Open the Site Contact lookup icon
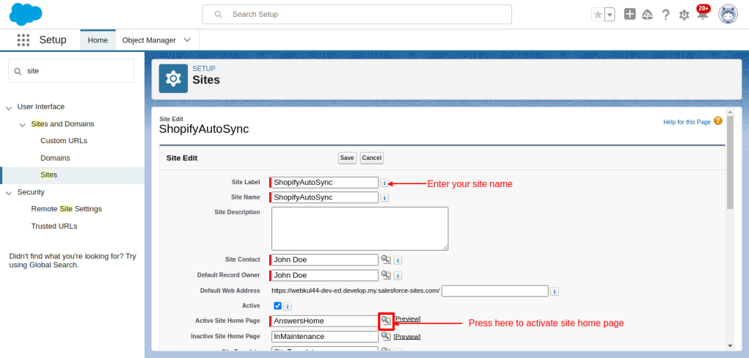This screenshot has height=358, width=749. [385, 259]
